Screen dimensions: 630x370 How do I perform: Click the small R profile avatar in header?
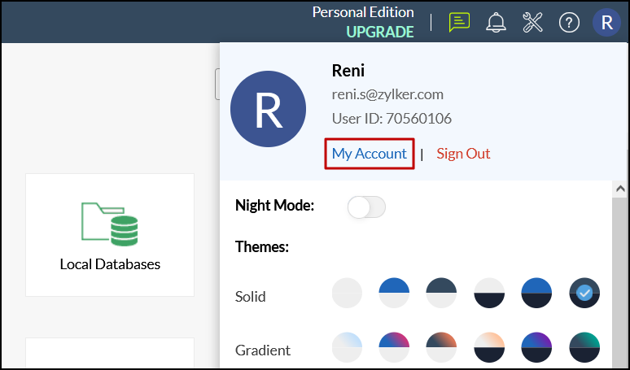click(x=606, y=22)
